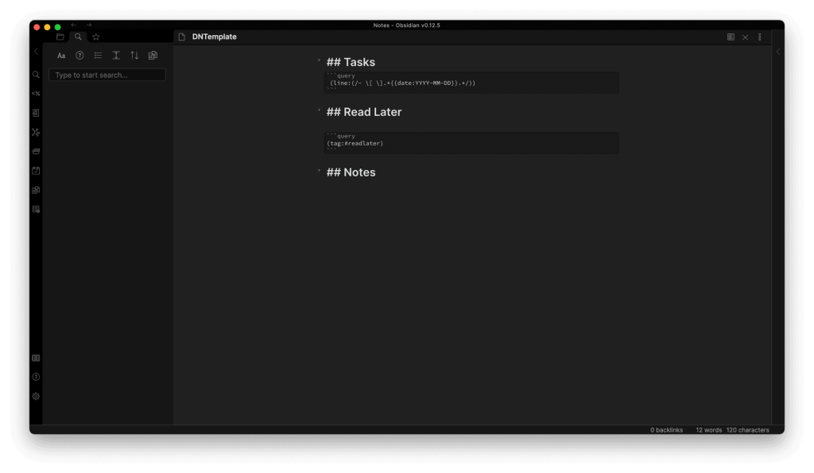Collapse the Tasks heading fold arrow
The image size is (814, 473).
(319, 61)
